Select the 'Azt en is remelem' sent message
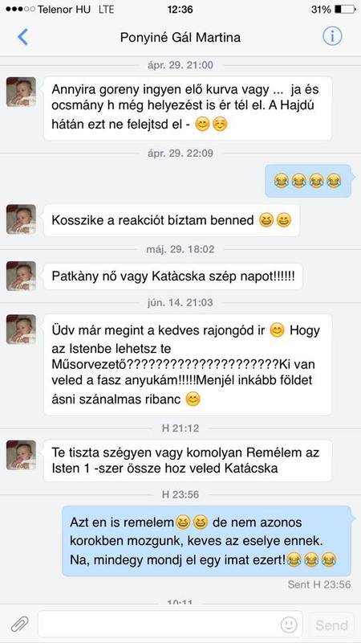Image resolution: width=361 pixels, height=643 pixels. pos(207,541)
